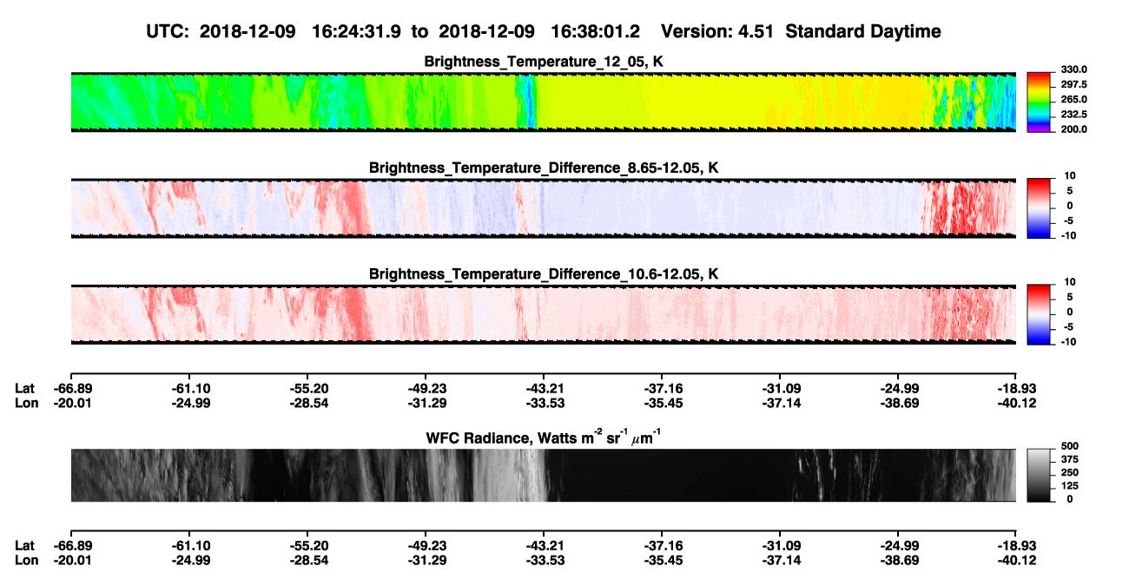Viewport: 1129px width, 579px height.
Task: Select the 'Version: 4.51' text in the header
Action: [716, 31]
